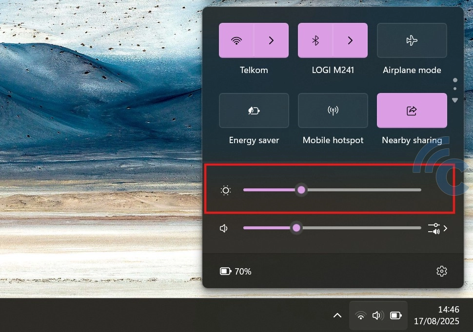Click the taskbar Wi-Fi icon
This screenshot has width=473, height=332.
coord(361,315)
